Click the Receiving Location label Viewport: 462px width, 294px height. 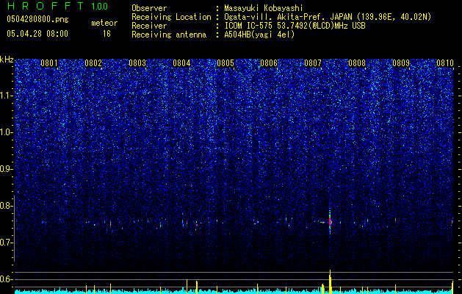(x=171, y=18)
